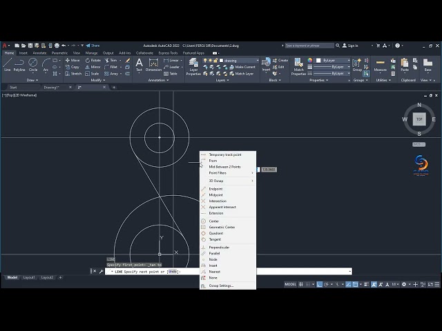The width and height of the screenshot is (442, 331).
Task: Expand the Draw panel dropdown
Action: click(x=32, y=80)
